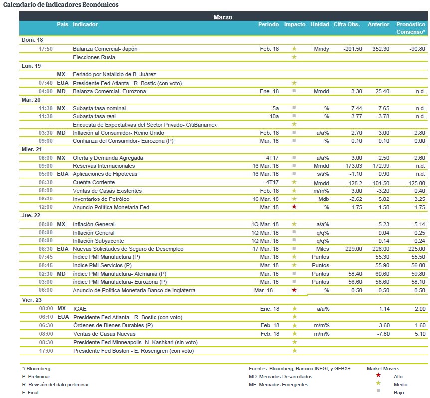Viewport: 430px width, 398px height.
Task: Click Inflación al Consumidor- Reino Unido
Action: pos(118,133)
